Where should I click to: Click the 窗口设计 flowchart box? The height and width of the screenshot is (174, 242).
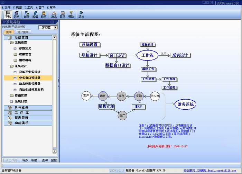[117, 55]
